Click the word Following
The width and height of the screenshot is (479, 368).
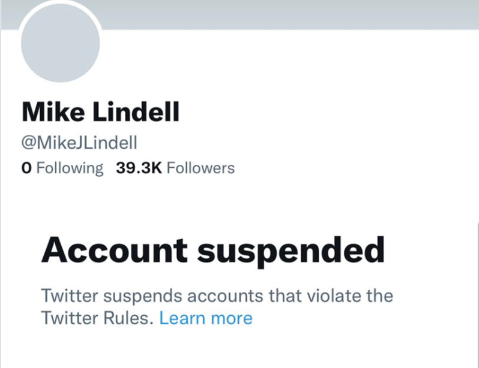tap(70, 168)
